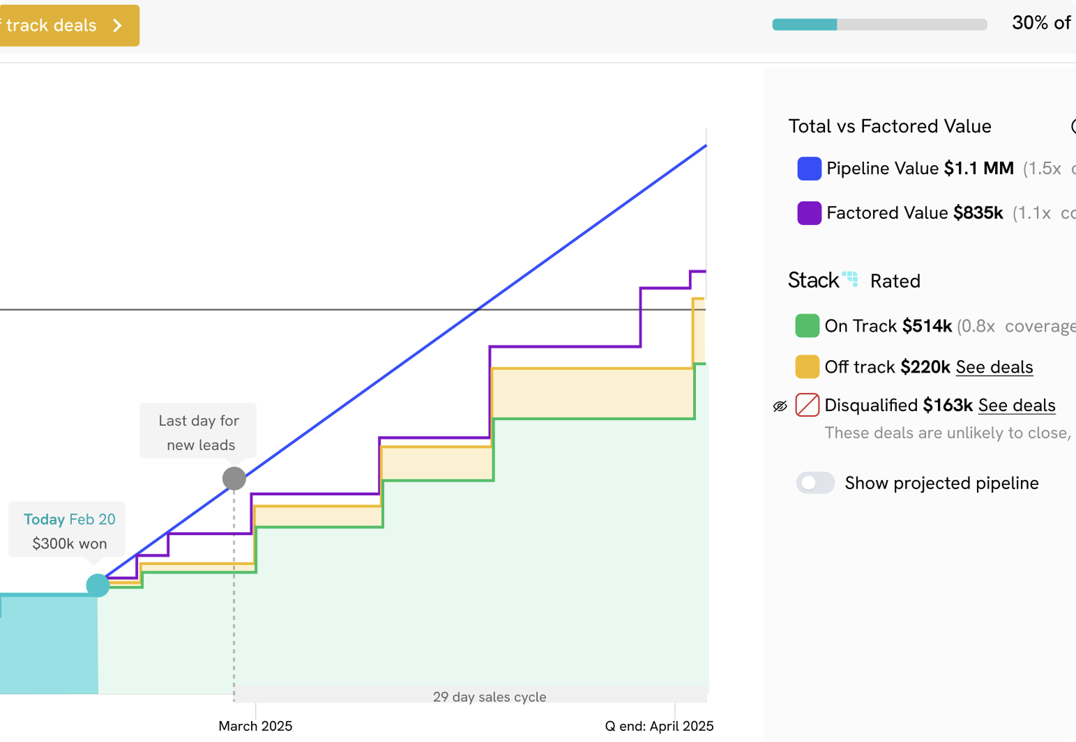Click the gray last-day-for-leads marker dot
1076x742 pixels.
(234, 479)
